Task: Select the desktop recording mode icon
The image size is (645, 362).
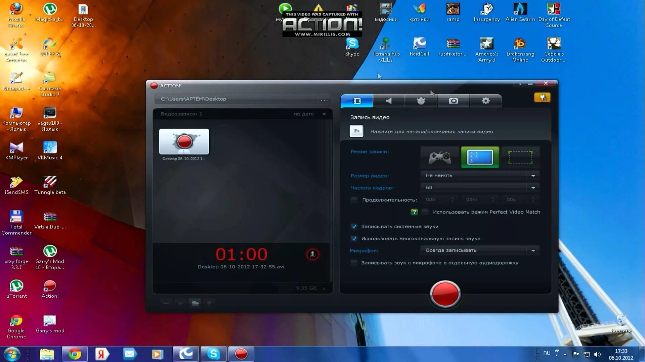Action: point(480,157)
